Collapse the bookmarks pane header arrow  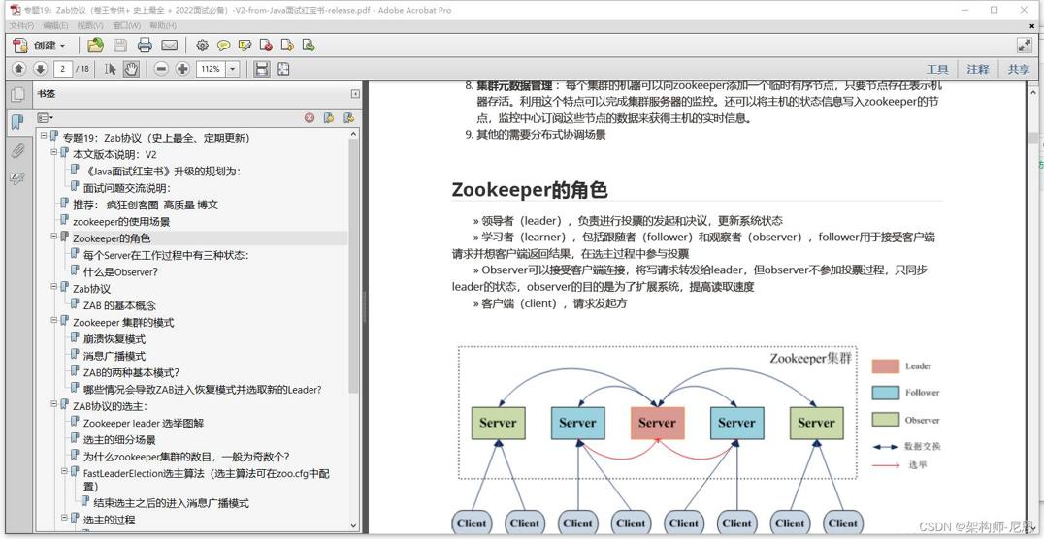pyautogui.click(x=355, y=94)
